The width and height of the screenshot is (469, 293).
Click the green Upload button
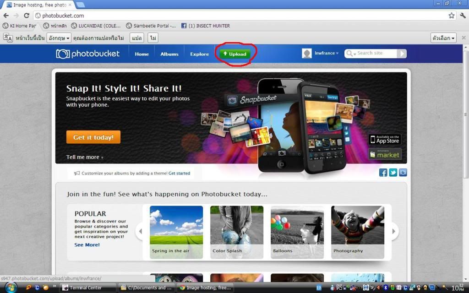pyautogui.click(x=235, y=54)
